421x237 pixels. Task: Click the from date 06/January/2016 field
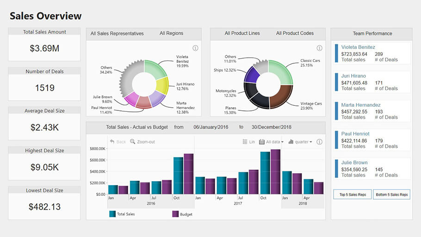tap(210, 127)
